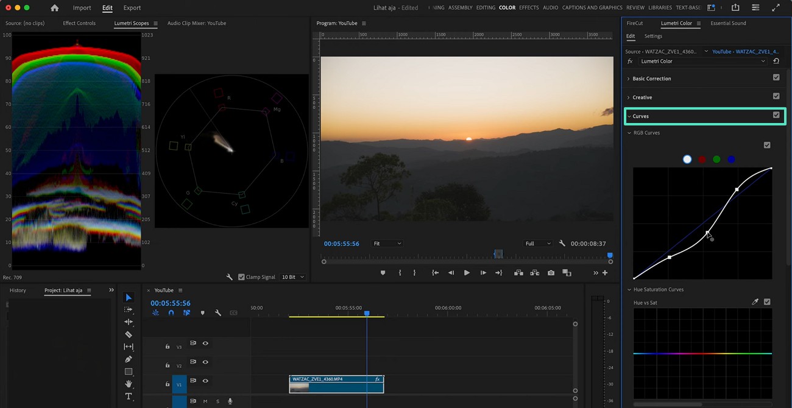Click the Export Frame camera icon
The height and width of the screenshot is (408, 792).
(x=551, y=273)
